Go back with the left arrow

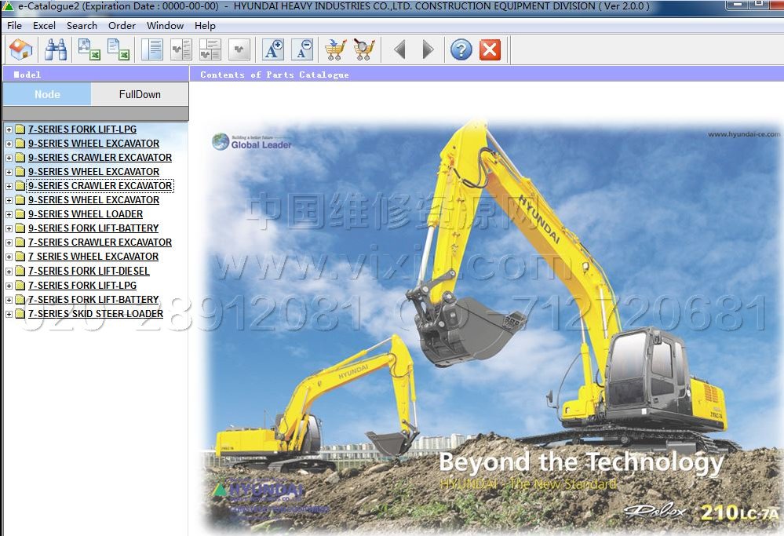click(399, 50)
